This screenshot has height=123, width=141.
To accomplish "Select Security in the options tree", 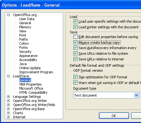I will point(25,52).
